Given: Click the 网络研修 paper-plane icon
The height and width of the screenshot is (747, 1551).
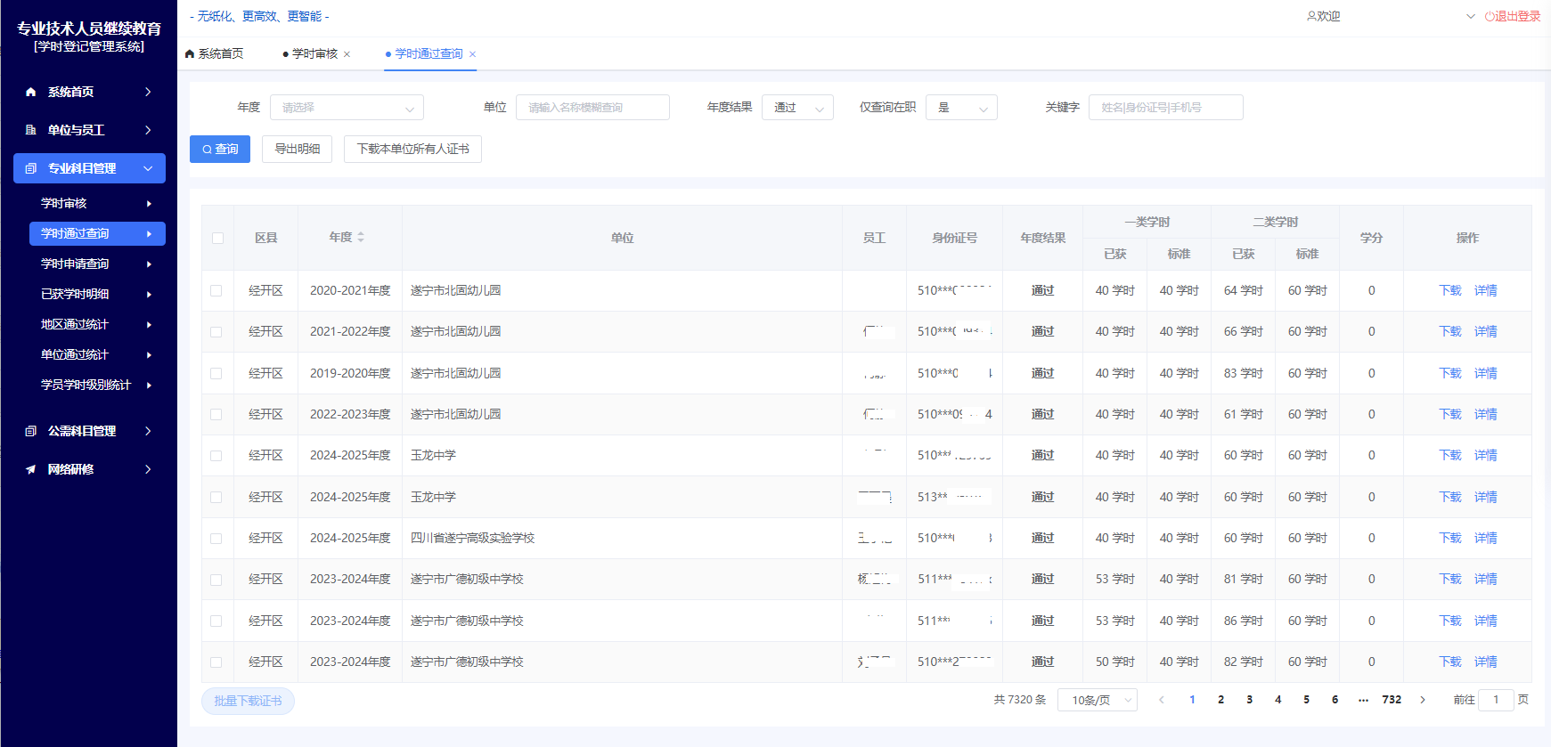Looking at the screenshot, I should (x=31, y=469).
